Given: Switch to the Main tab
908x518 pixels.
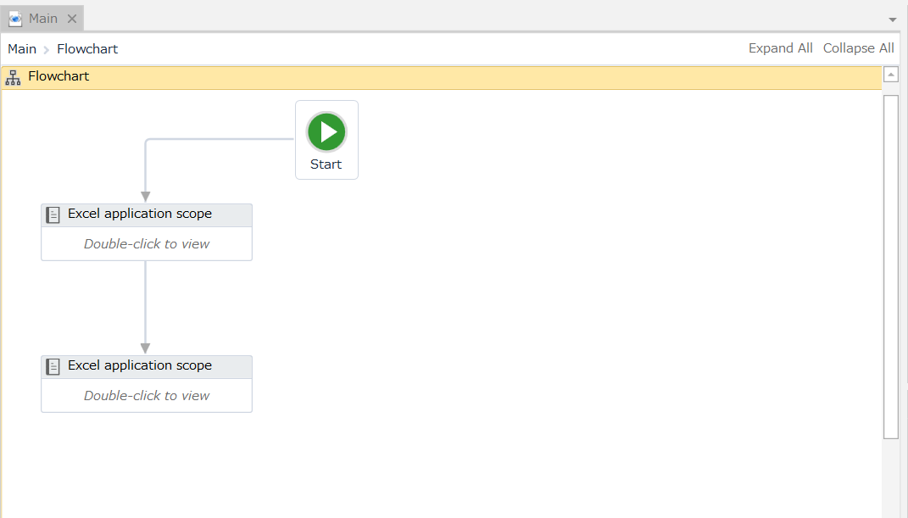Looking at the screenshot, I should pos(43,19).
